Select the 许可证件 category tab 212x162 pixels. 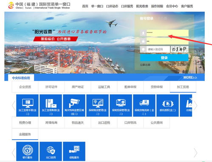[51, 87]
